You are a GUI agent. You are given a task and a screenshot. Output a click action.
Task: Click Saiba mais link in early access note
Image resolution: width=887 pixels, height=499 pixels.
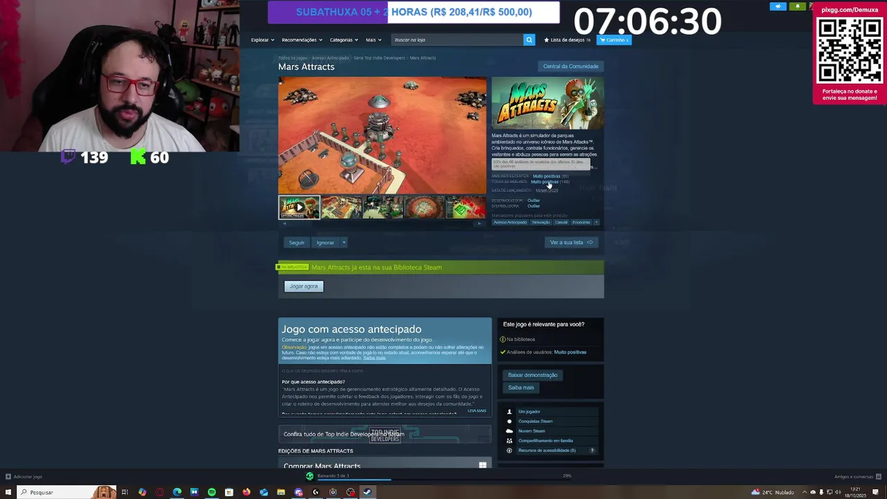click(374, 358)
